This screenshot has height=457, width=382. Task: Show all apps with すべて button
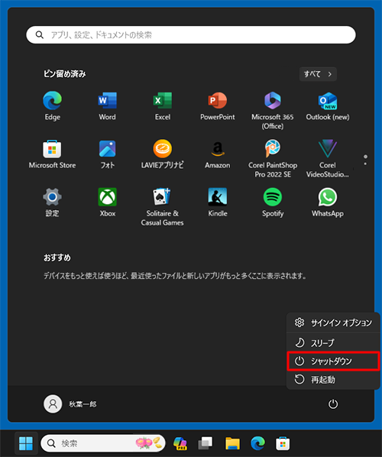[x=318, y=74]
